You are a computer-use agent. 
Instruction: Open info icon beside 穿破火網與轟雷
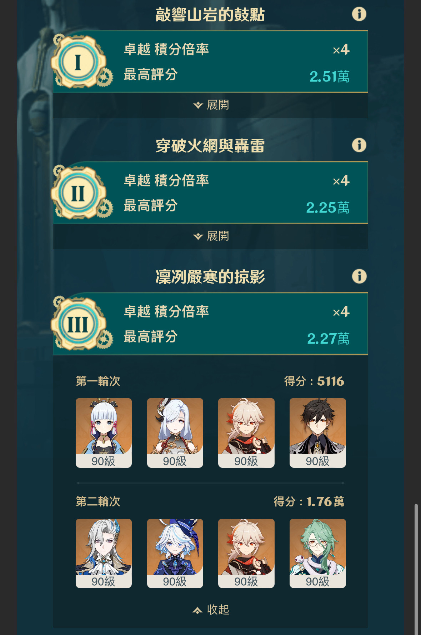[359, 145]
